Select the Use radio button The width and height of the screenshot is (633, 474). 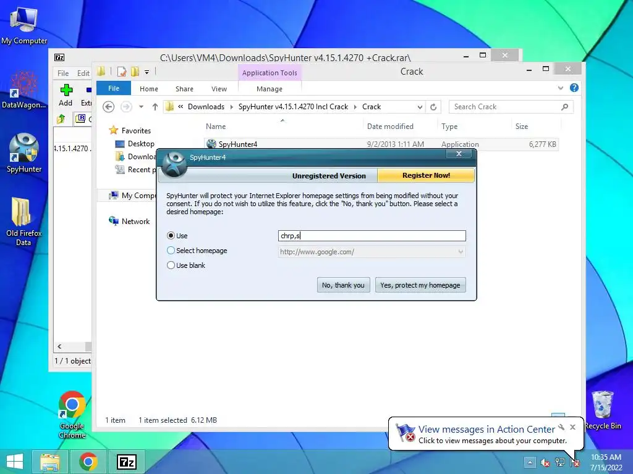point(171,235)
